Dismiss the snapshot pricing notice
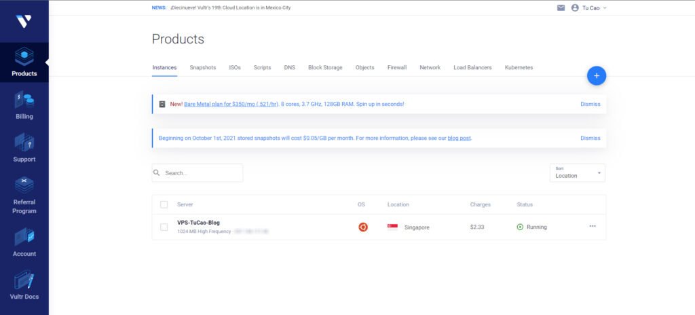This screenshot has width=695, height=315. [590, 138]
